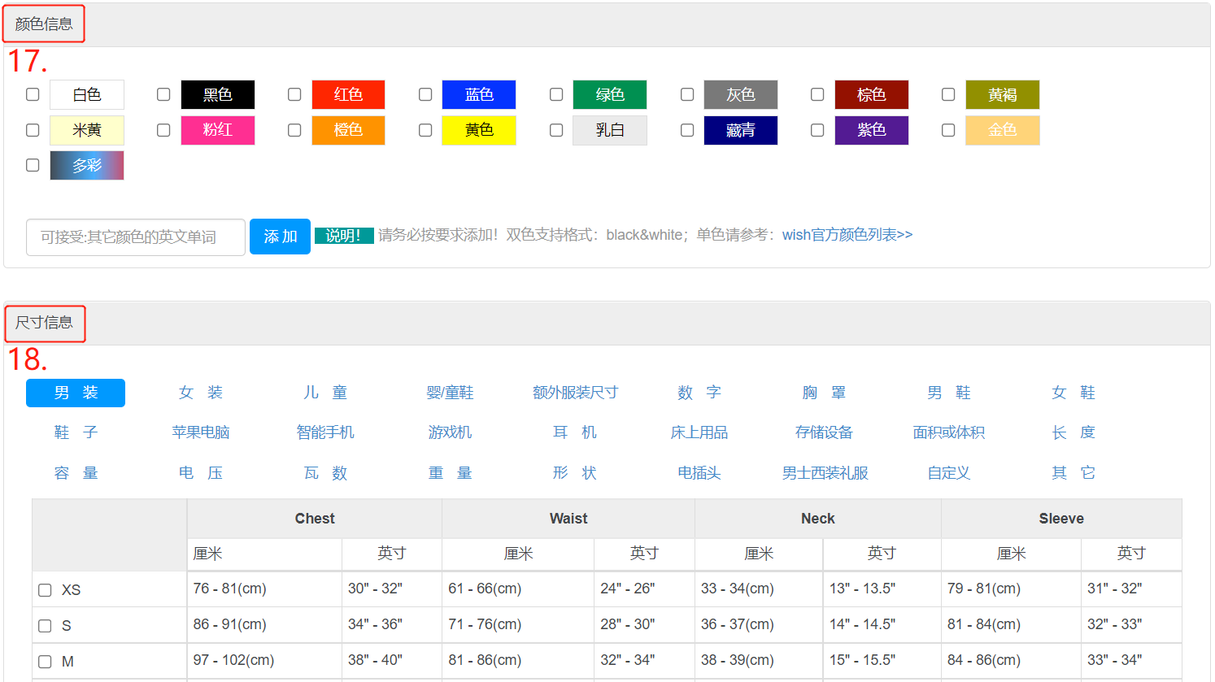Click the 乳白 ivory swatch
Image resolution: width=1215 pixels, height=682 pixels.
[x=610, y=130]
